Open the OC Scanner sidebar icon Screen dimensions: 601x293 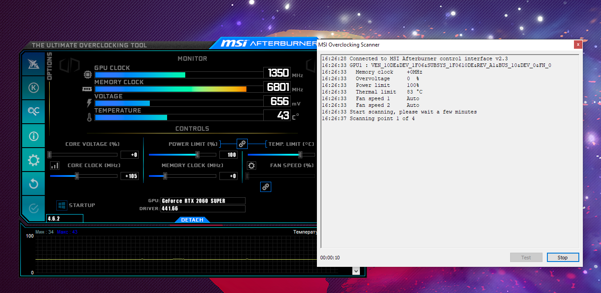(34, 112)
